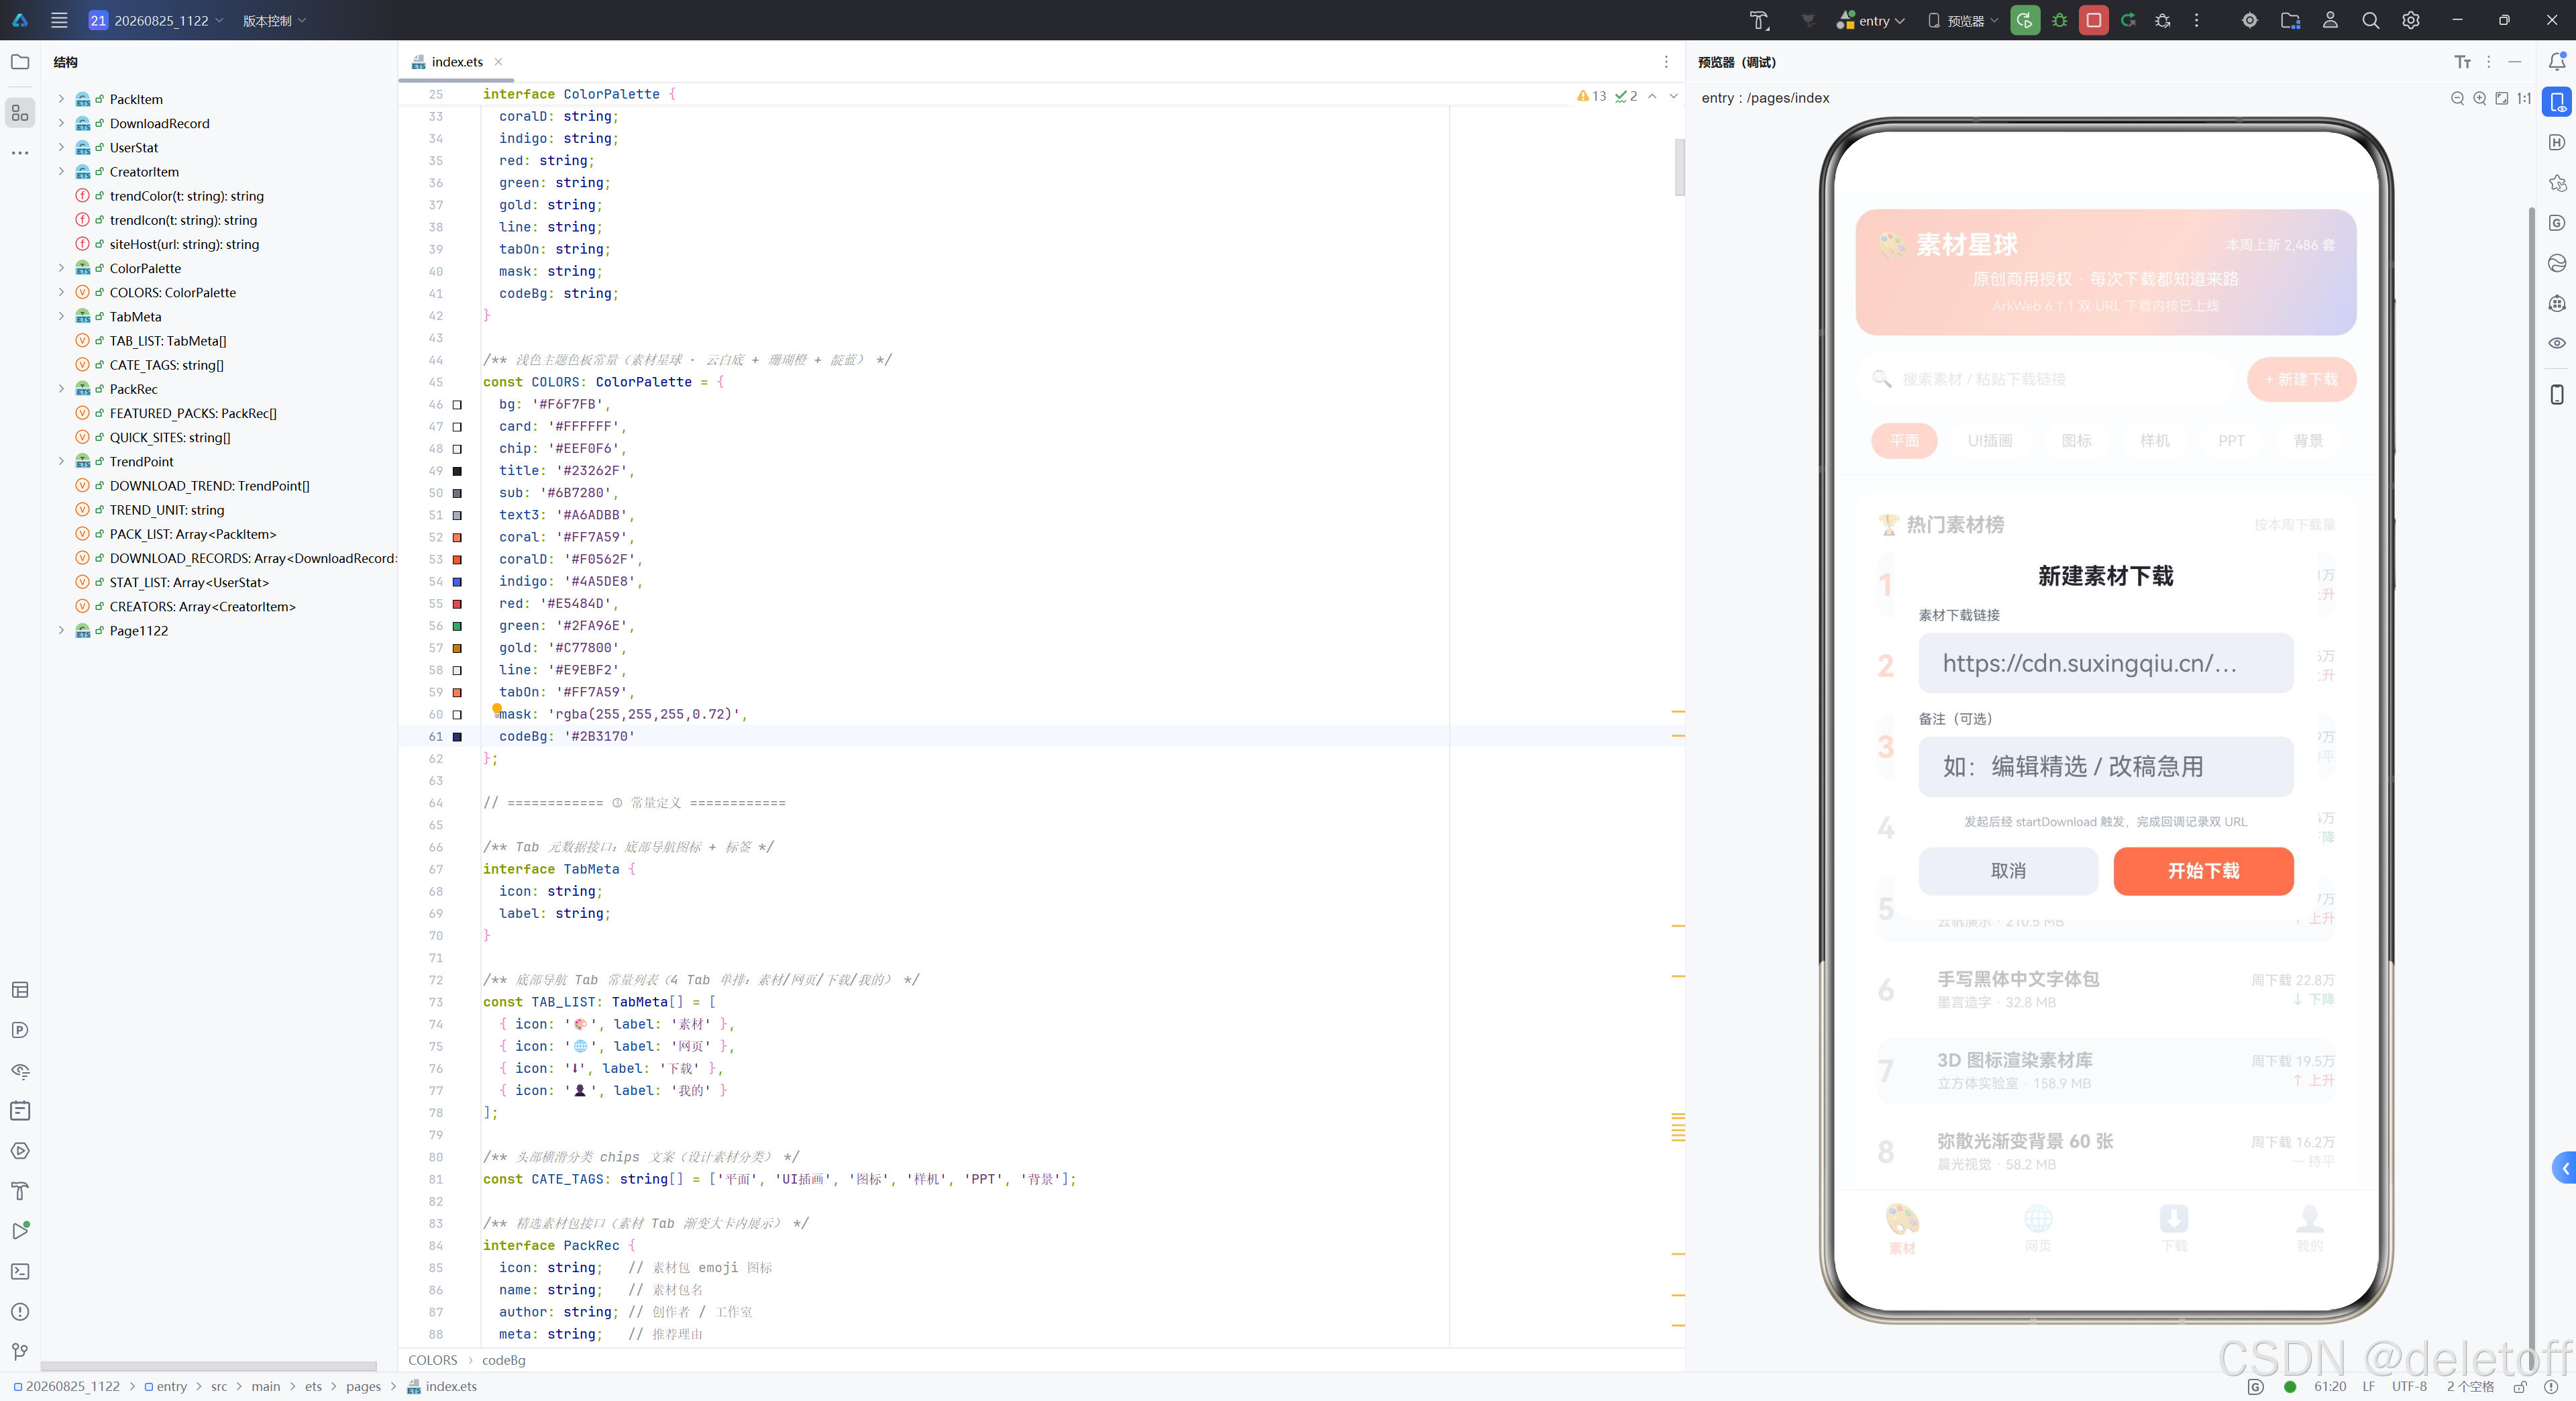The image size is (2576, 1401).
Task: Open the crosshair target icon in title bar
Action: click(2250, 20)
